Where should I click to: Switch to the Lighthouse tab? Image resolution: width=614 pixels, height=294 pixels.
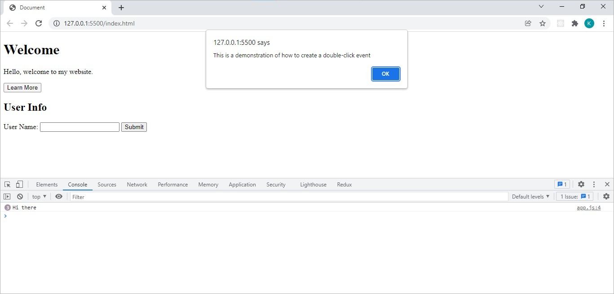tap(313, 185)
